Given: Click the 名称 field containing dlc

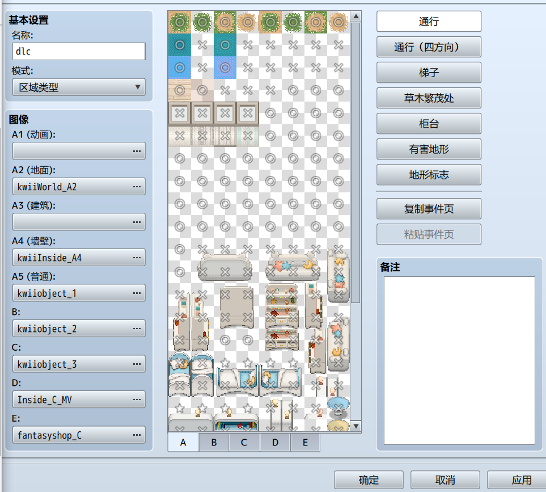Looking at the screenshot, I should [79, 51].
